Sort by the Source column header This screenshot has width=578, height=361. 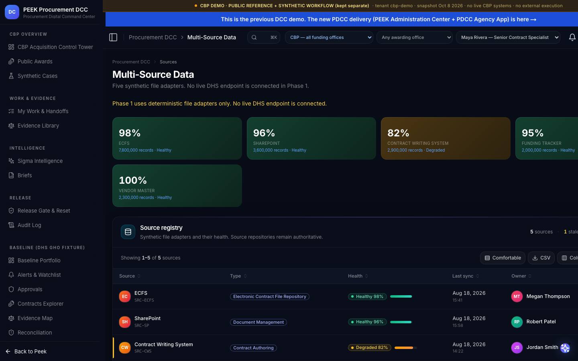click(x=130, y=276)
